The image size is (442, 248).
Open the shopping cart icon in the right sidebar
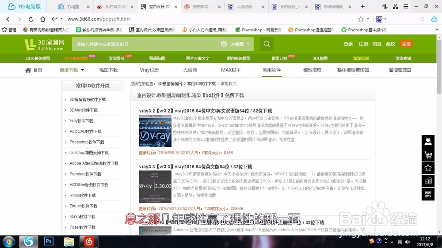click(428, 154)
